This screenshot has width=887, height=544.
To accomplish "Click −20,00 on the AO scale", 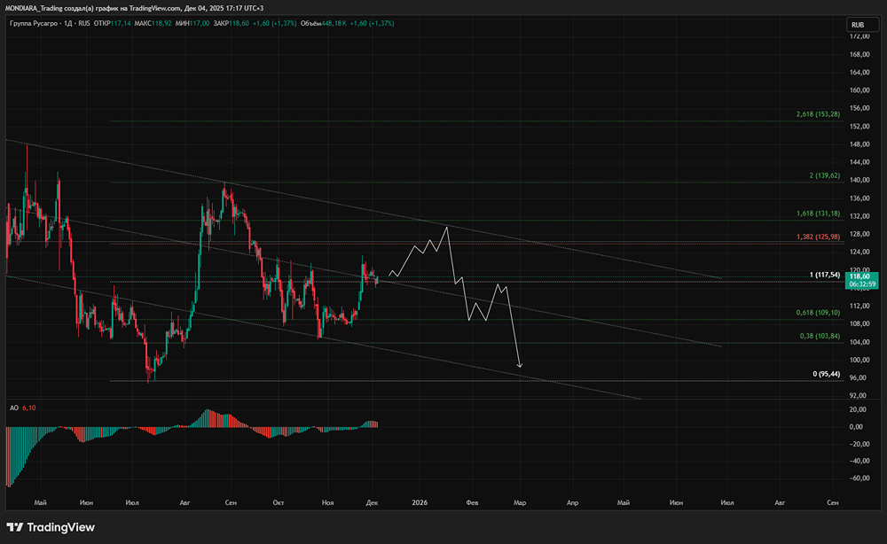I will pyautogui.click(x=858, y=444).
